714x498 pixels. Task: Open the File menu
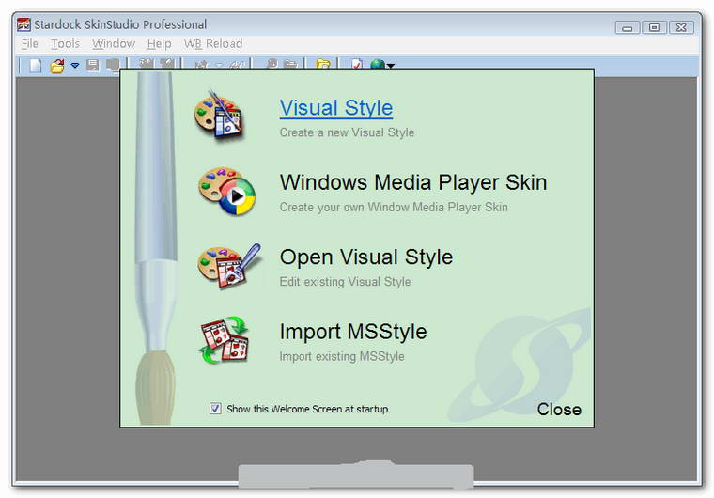pos(30,44)
